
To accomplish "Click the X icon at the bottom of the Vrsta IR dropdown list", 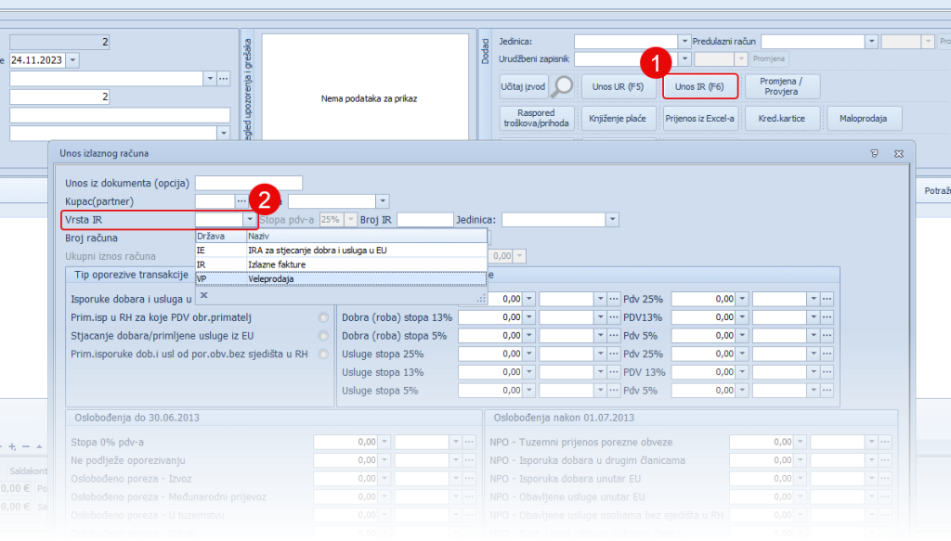I will point(204,295).
